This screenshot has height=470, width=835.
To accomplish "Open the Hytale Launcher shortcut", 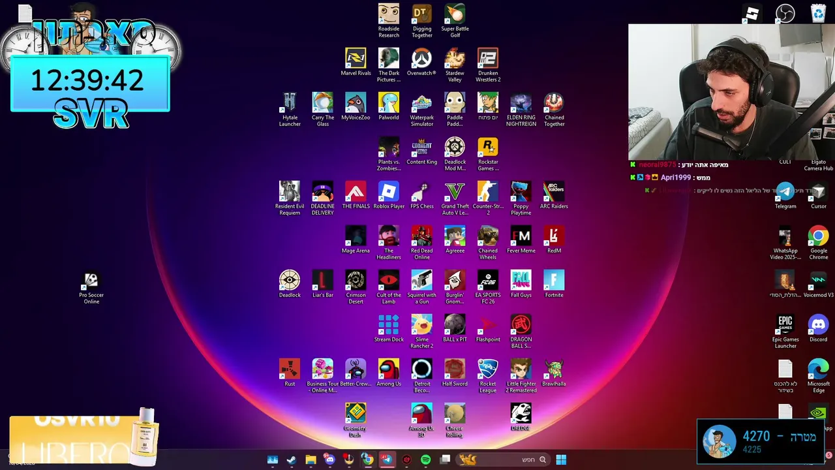I will 290,110.
